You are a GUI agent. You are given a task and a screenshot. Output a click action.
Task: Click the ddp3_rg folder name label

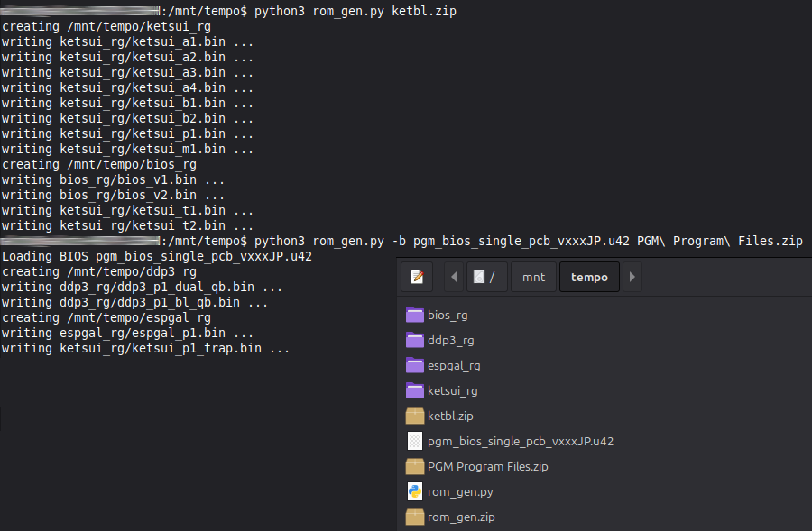tap(450, 341)
